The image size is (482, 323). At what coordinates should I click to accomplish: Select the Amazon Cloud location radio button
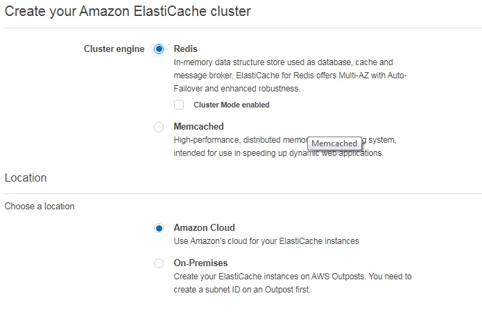click(159, 228)
